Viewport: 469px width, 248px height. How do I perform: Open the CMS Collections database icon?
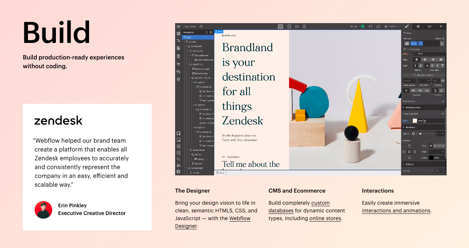tap(178, 56)
